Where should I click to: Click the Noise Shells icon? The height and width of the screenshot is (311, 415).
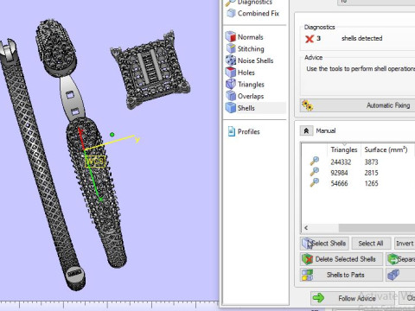click(231, 60)
